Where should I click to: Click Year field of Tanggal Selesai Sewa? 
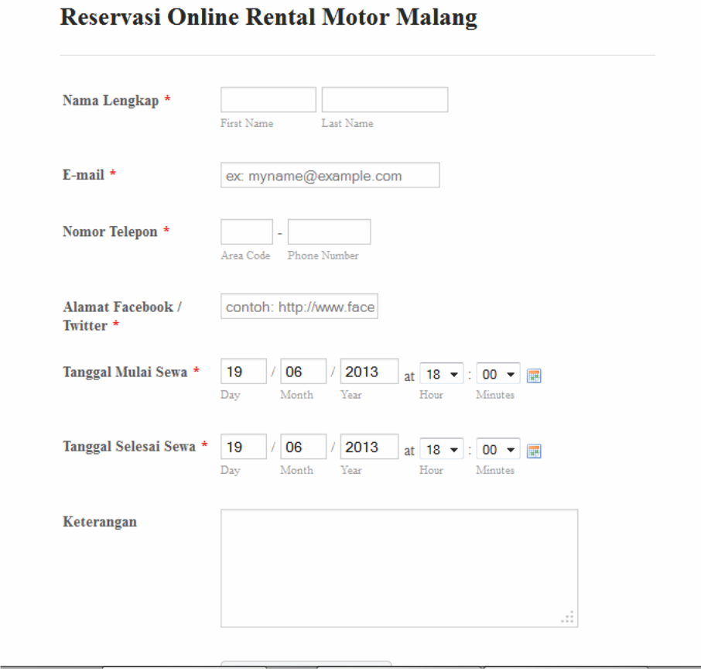point(369,447)
